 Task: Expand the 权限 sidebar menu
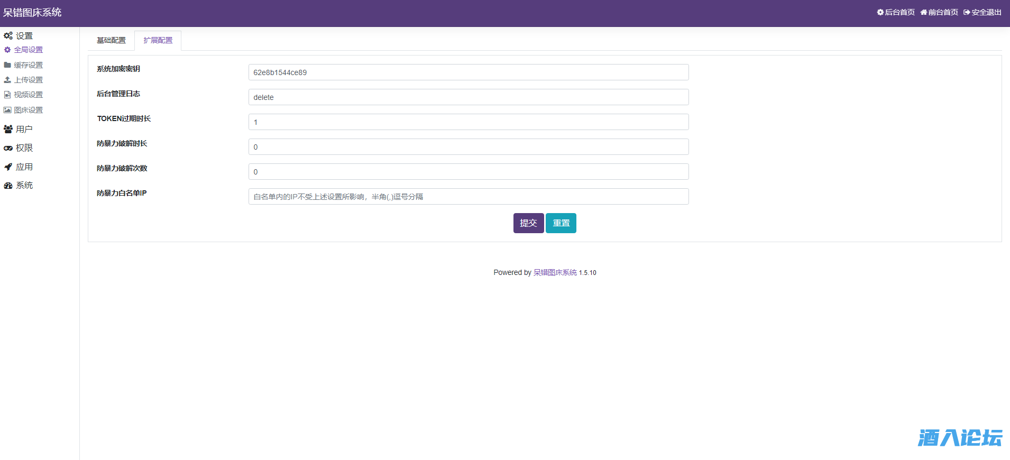(24, 148)
